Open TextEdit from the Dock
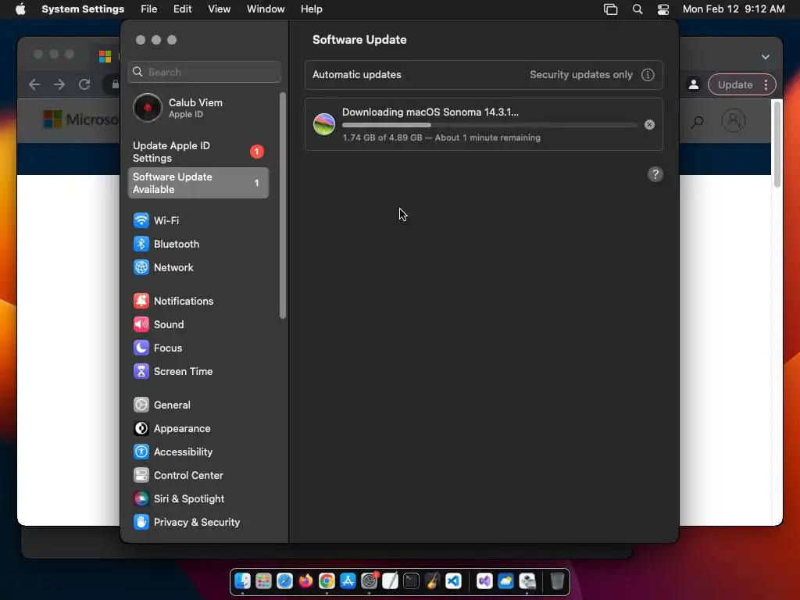800x600 pixels. click(x=390, y=581)
